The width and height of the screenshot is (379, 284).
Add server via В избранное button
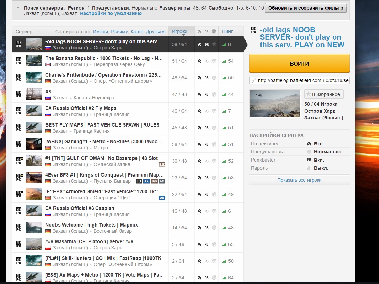[324, 94]
